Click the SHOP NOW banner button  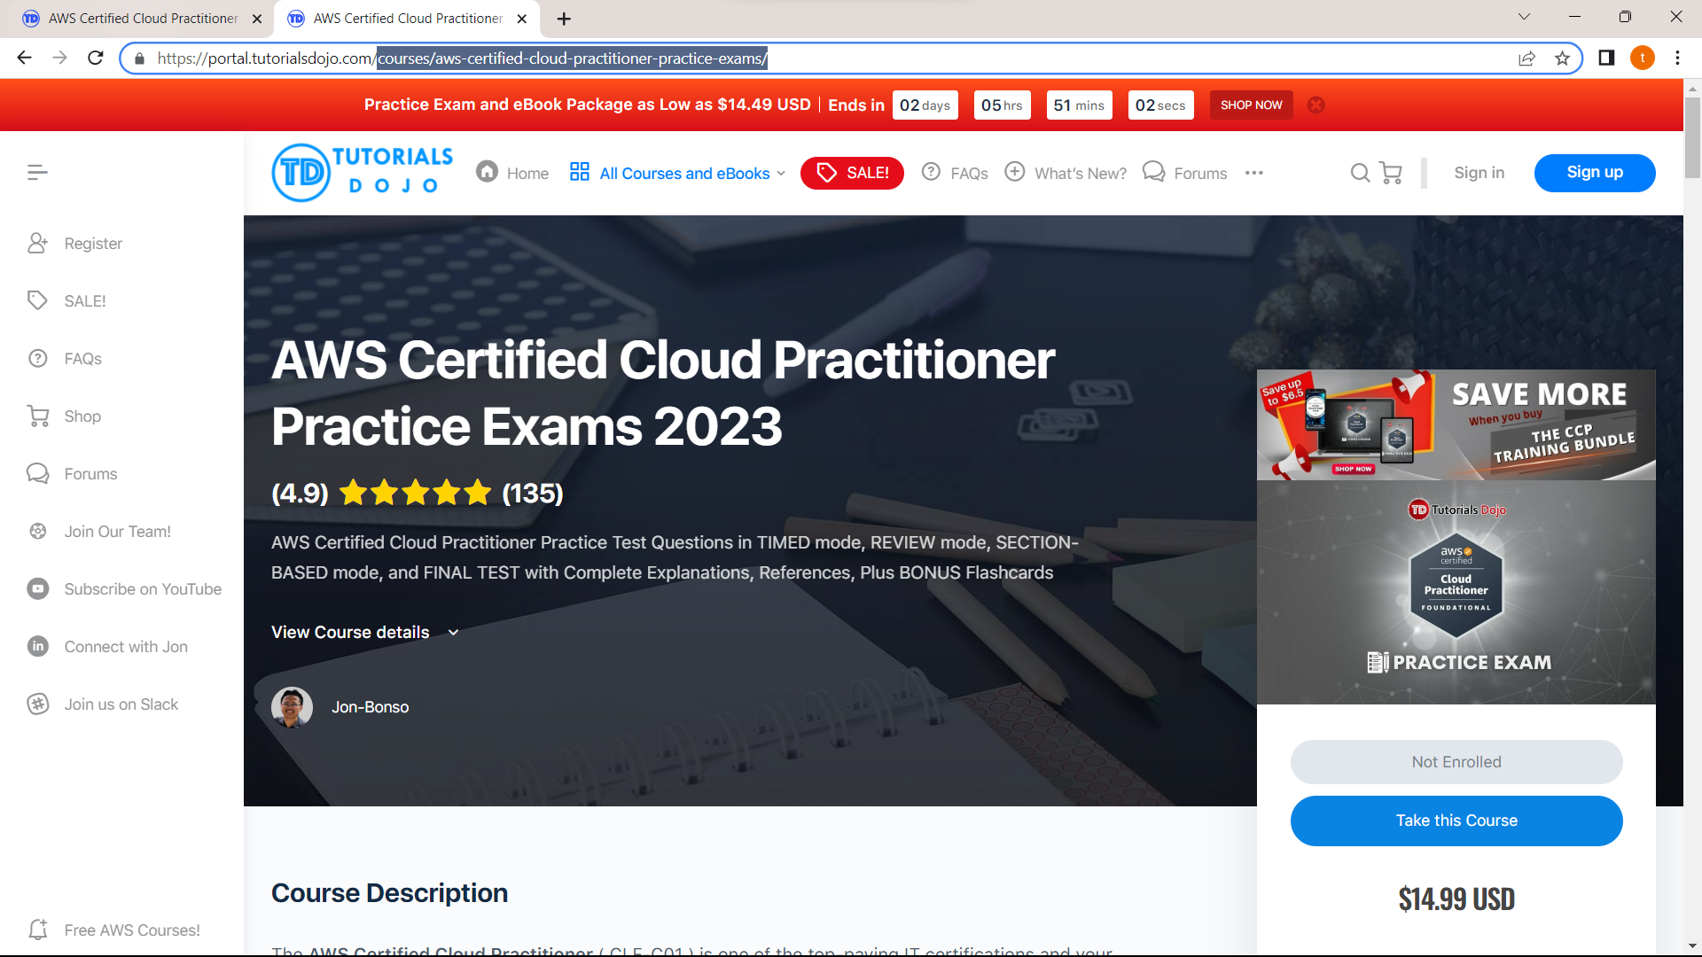[x=1251, y=105]
